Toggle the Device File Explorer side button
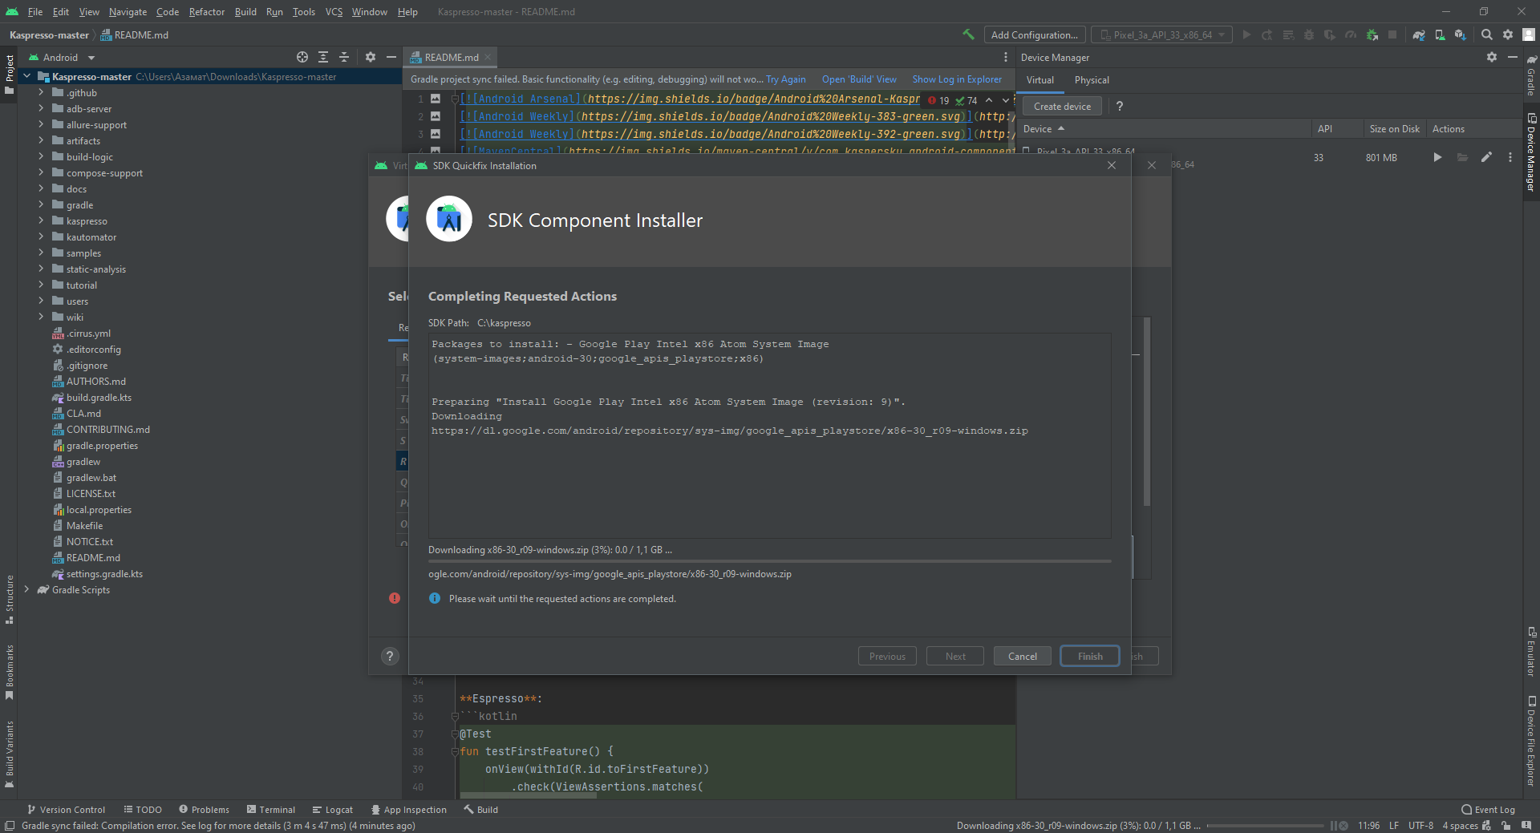1540x833 pixels. [1531, 740]
